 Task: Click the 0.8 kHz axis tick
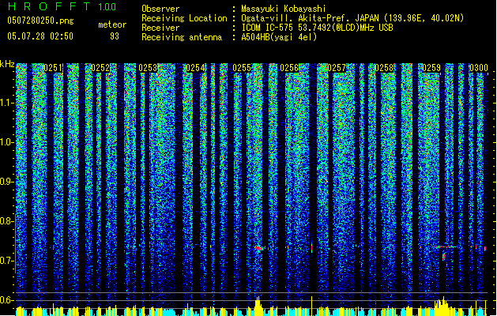[x=7, y=221]
